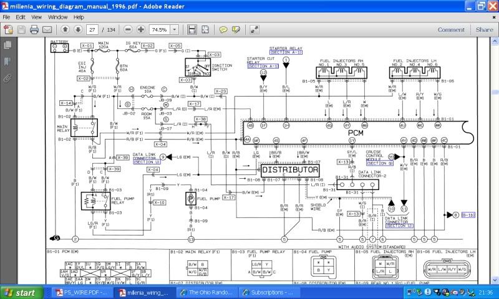Open the Comment pane
The image size is (499, 299).
[451, 29]
